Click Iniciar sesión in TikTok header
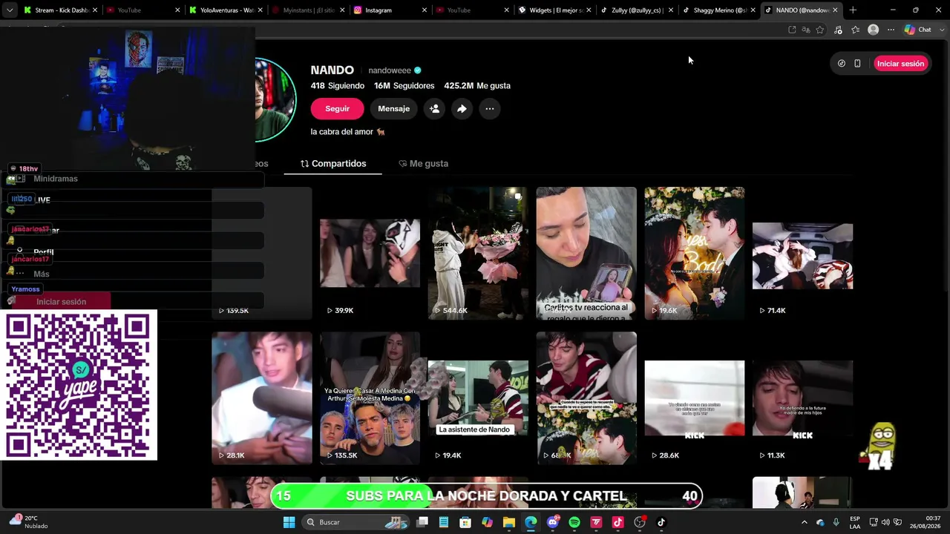This screenshot has height=534, width=950. point(900,64)
